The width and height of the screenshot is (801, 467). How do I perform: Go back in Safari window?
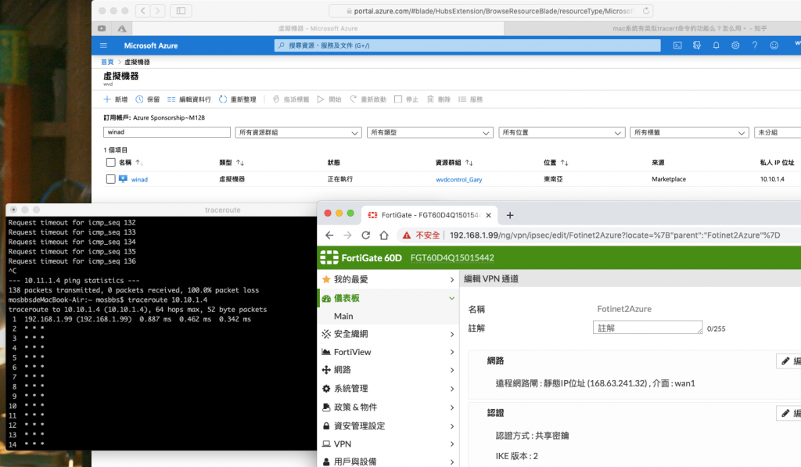[x=143, y=11]
